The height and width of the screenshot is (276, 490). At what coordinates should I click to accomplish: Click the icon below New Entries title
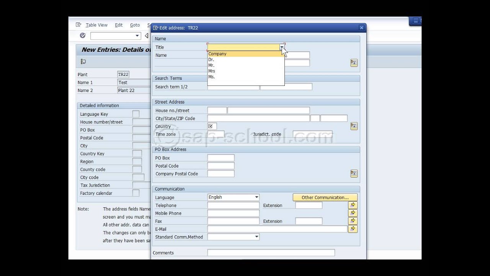[x=83, y=62]
